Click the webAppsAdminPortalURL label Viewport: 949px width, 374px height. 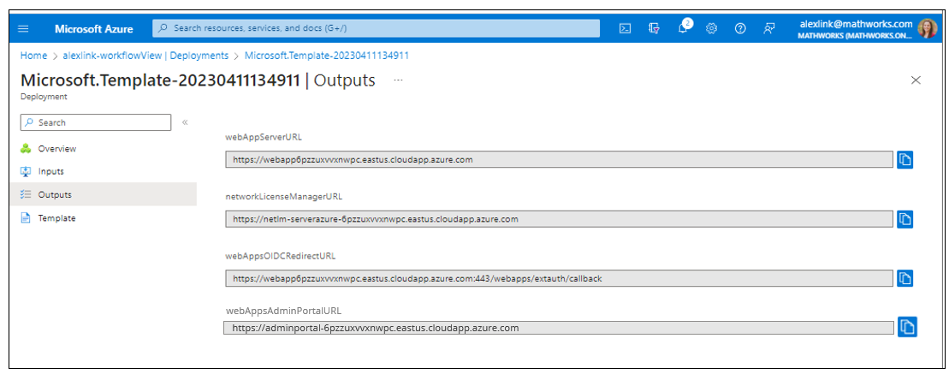click(283, 311)
